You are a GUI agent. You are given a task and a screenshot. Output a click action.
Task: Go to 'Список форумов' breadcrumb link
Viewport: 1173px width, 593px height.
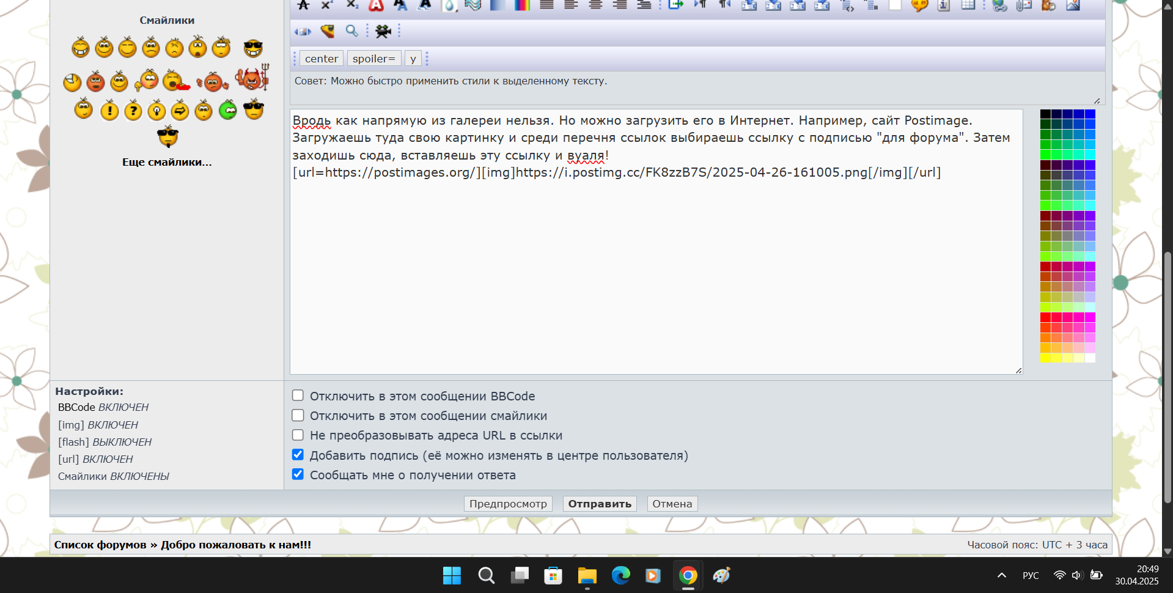[x=100, y=545]
